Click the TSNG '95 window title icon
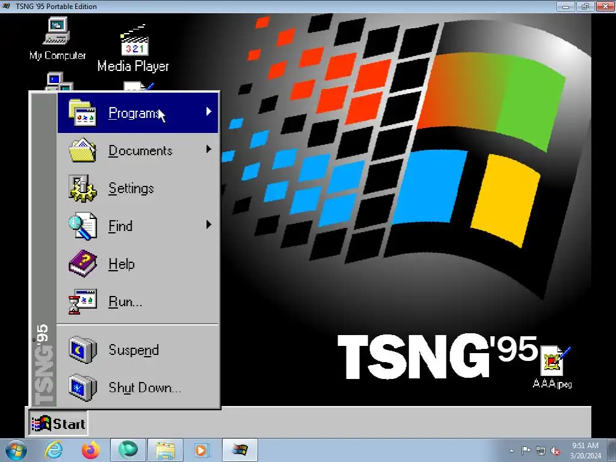This screenshot has height=462, width=616. tap(7, 6)
